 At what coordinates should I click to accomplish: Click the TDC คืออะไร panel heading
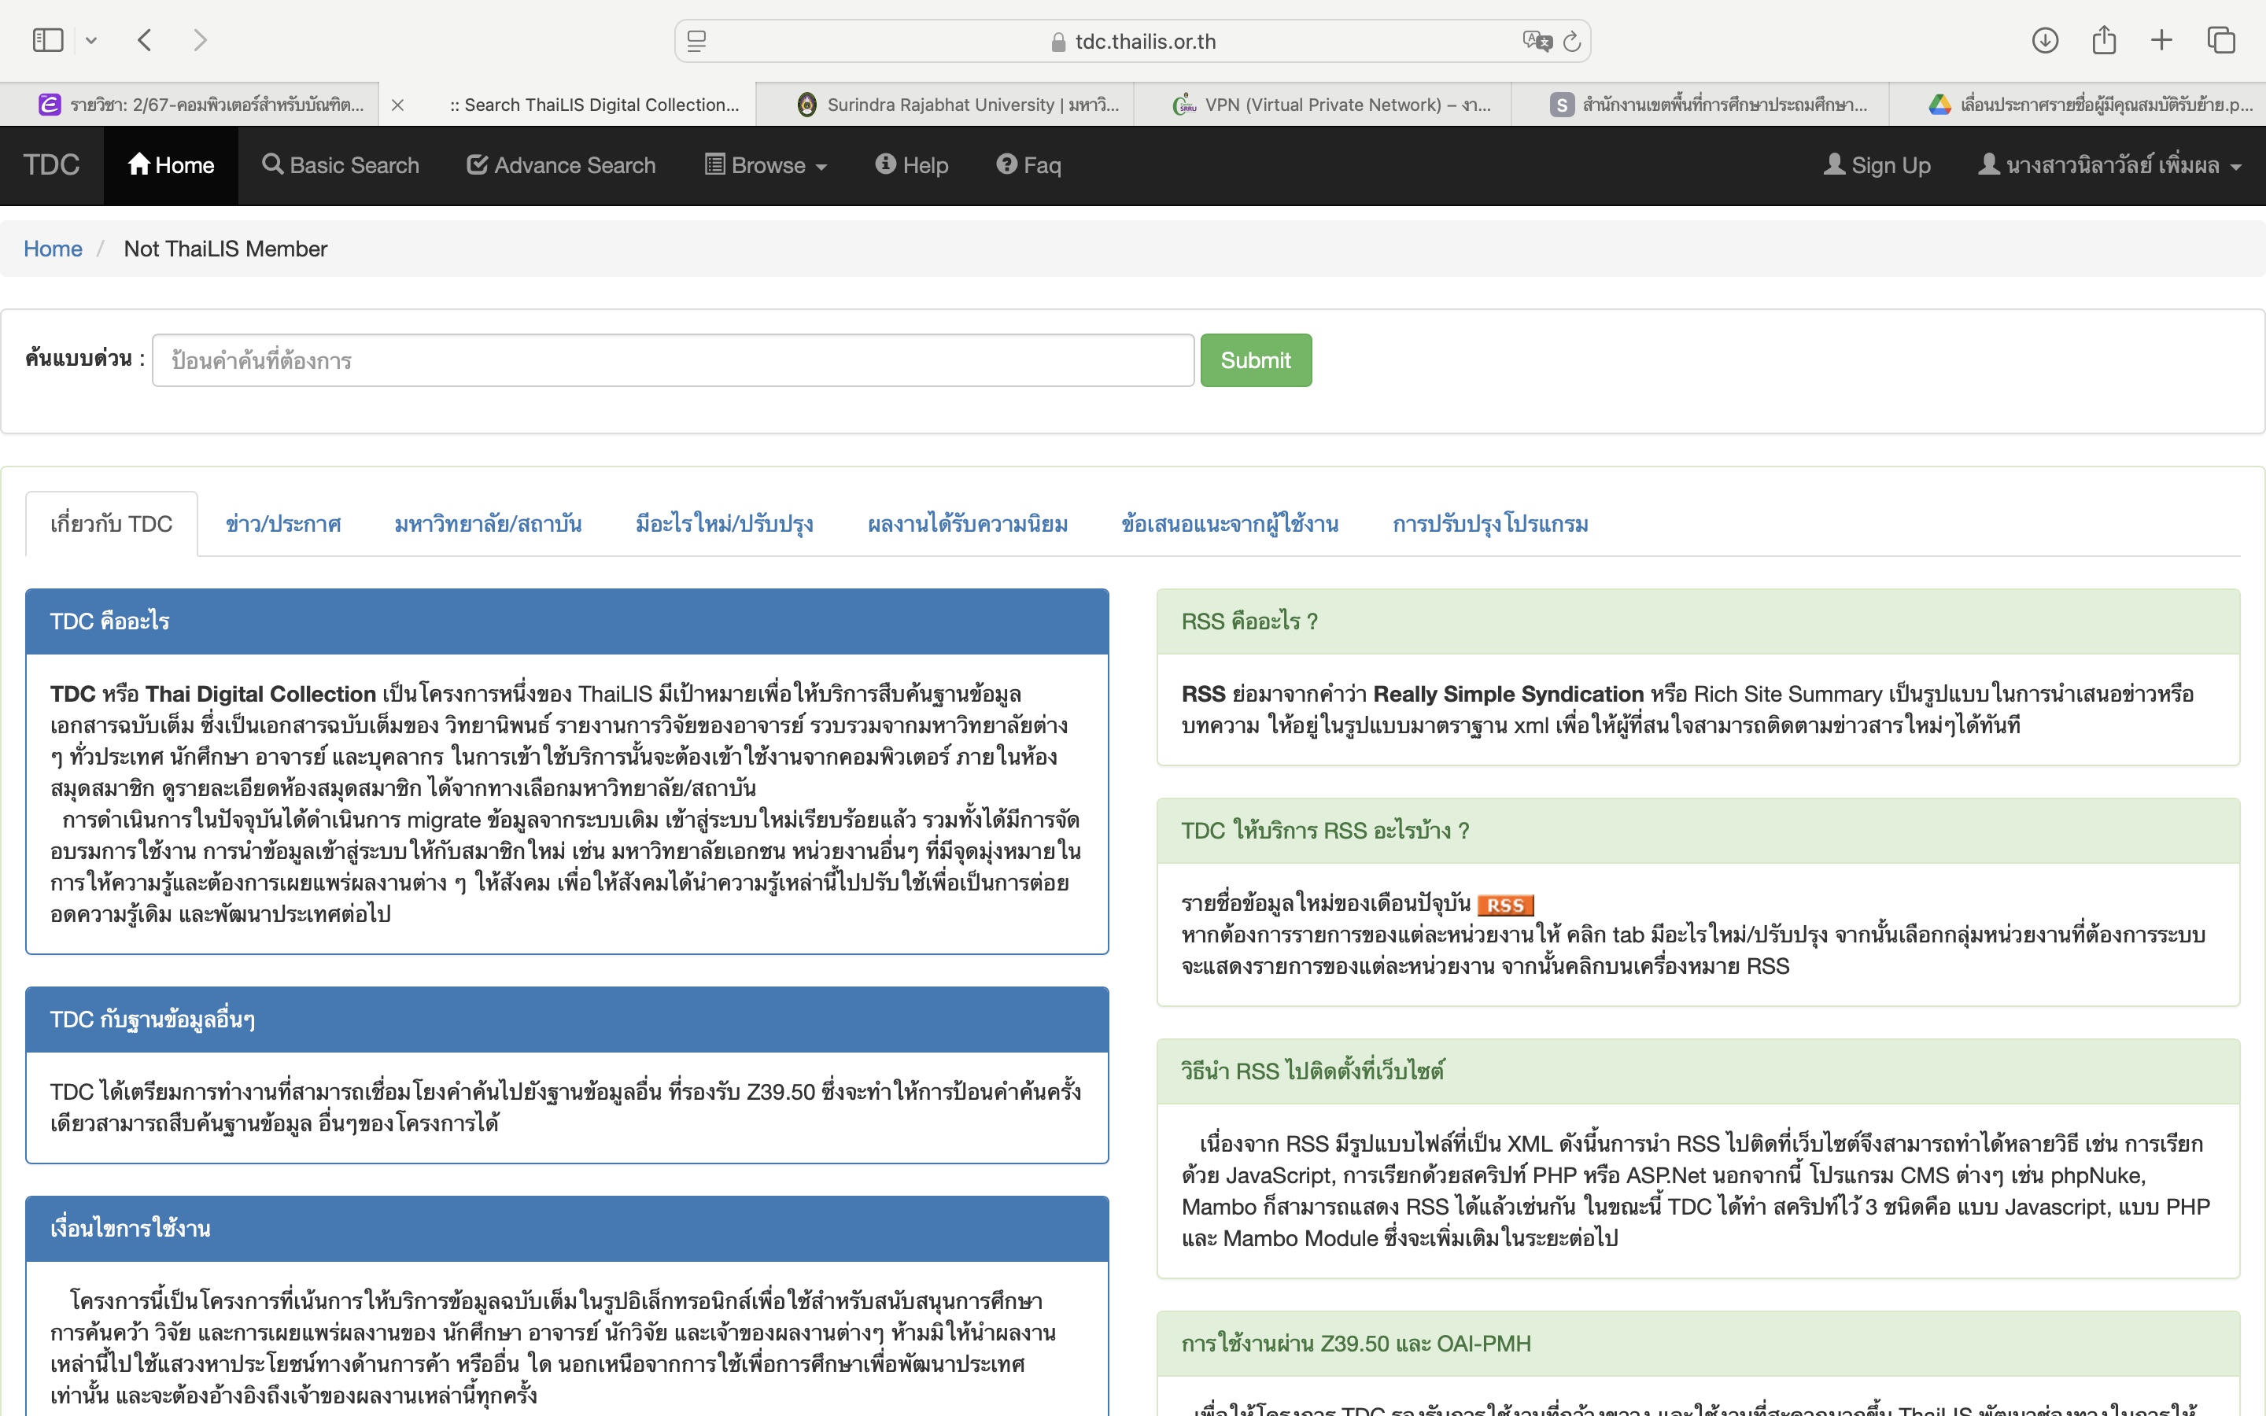566,621
